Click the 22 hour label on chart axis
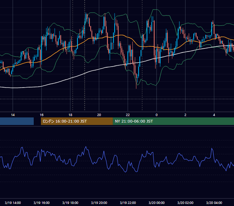Viewport: 234px width, 206px height. [x=128, y=115]
